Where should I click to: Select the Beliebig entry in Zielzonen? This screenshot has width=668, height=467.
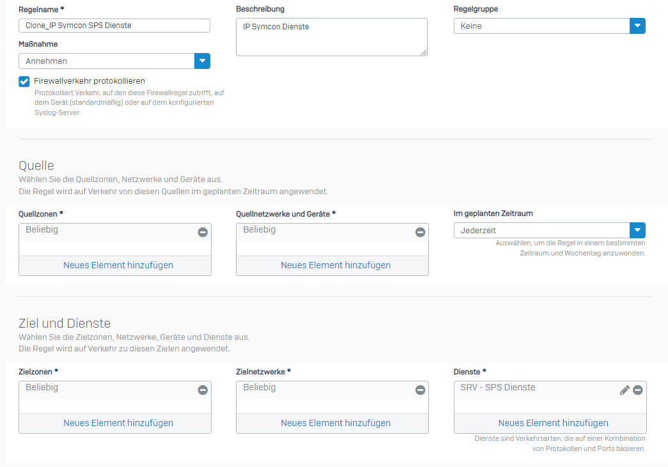tap(42, 388)
